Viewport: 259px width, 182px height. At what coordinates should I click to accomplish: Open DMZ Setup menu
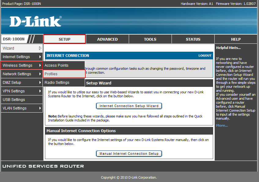(22, 83)
